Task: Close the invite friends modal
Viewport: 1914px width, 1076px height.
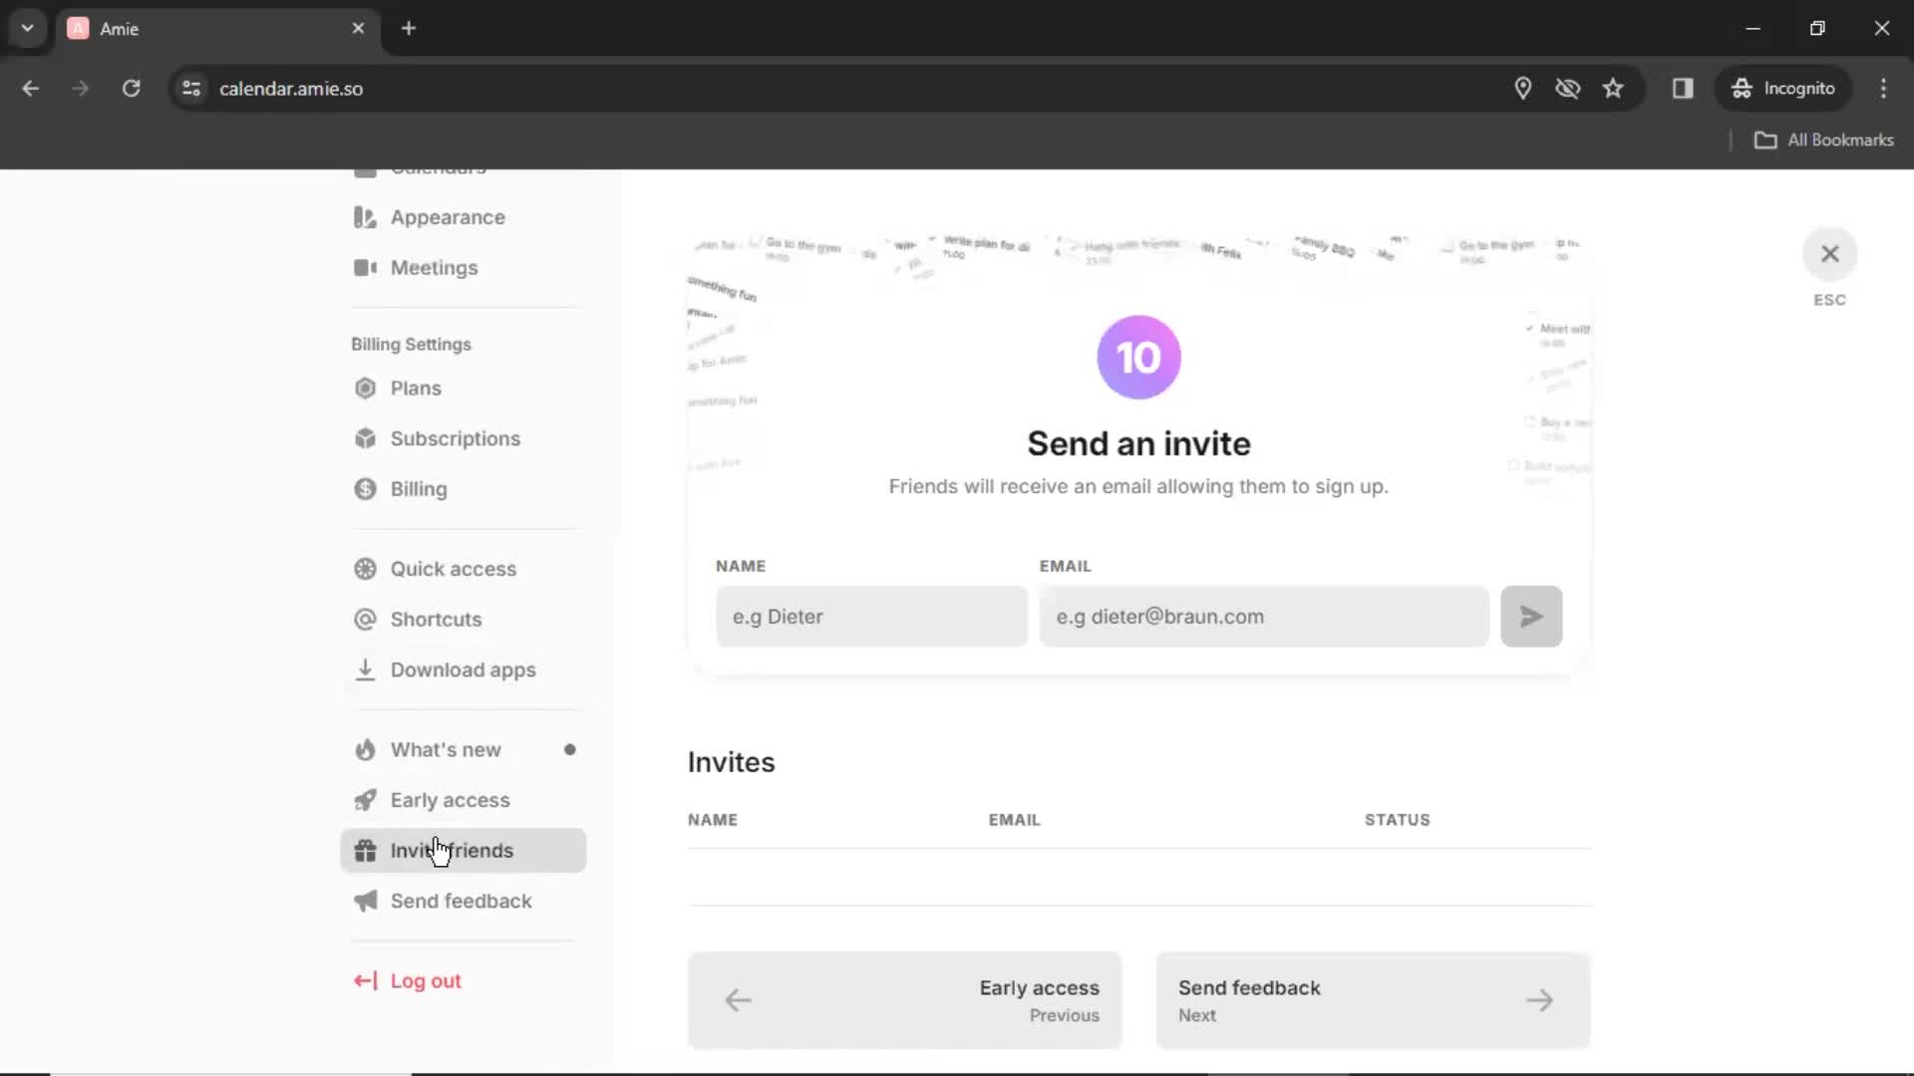Action: click(1830, 252)
